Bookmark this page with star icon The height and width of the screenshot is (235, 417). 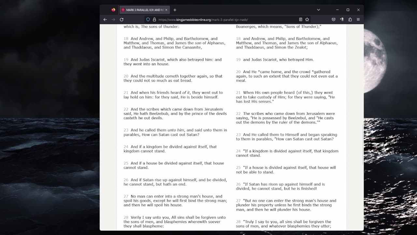click(x=307, y=20)
